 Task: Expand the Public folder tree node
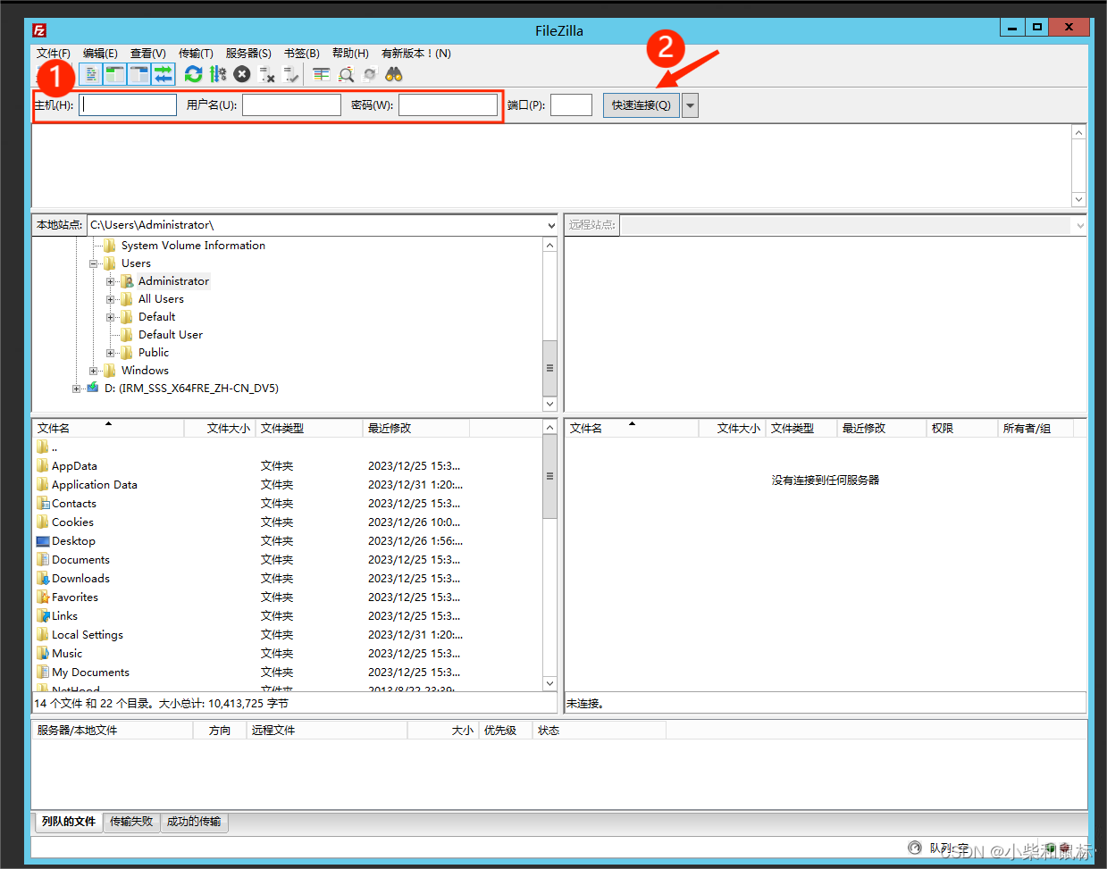[111, 353]
